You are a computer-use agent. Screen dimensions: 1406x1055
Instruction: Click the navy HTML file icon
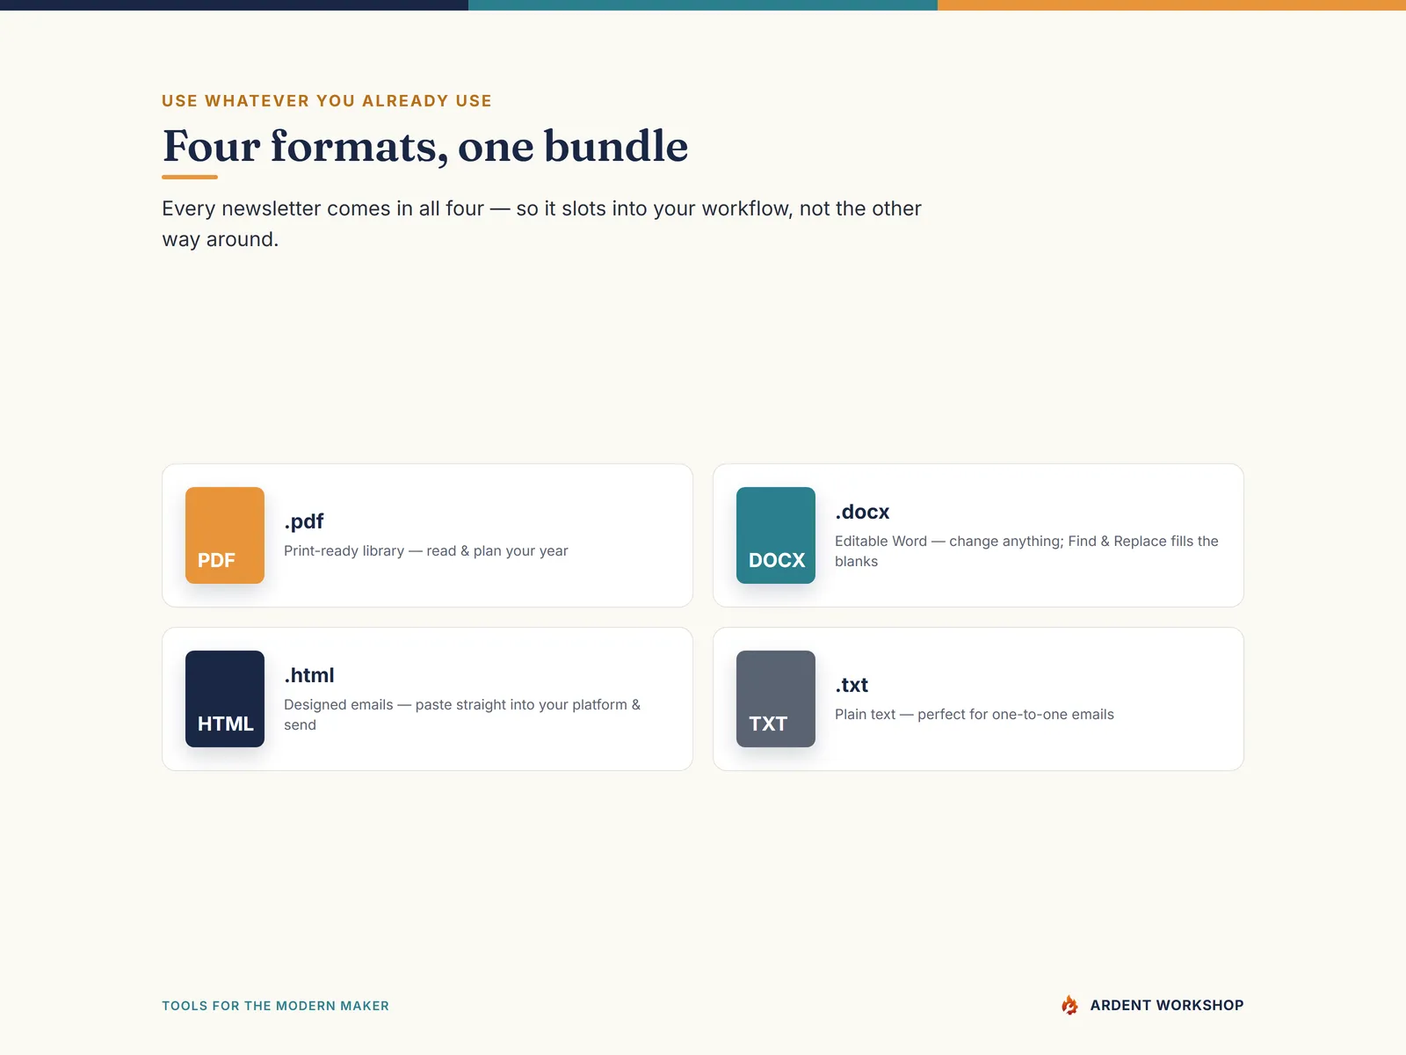[x=225, y=699]
